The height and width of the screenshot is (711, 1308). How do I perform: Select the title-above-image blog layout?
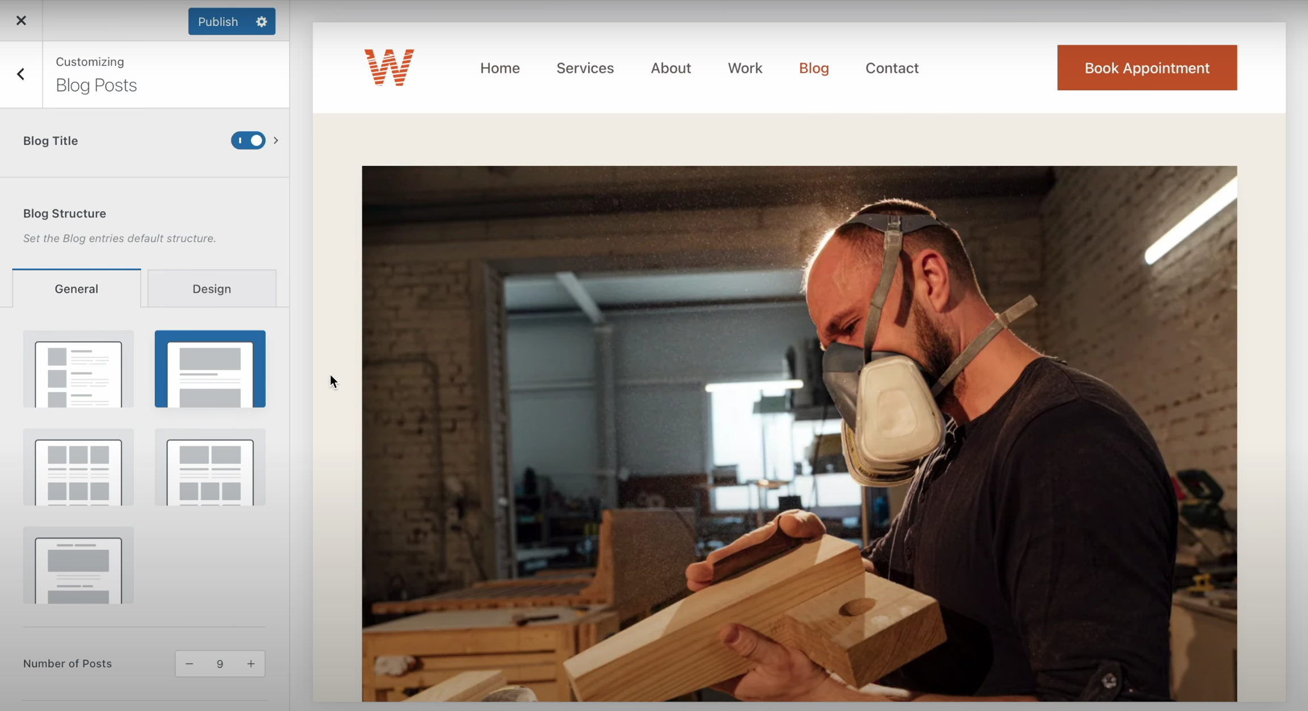pyautogui.click(x=78, y=566)
